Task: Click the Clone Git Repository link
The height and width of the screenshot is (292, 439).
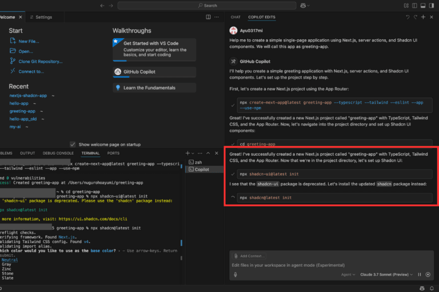Action: [x=40, y=61]
